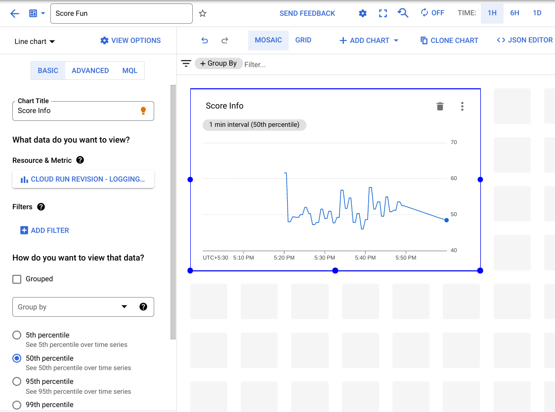555x412 pixels.
Task: Expand the ADD CHART dropdown arrow
Action: pyautogui.click(x=396, y=40)
